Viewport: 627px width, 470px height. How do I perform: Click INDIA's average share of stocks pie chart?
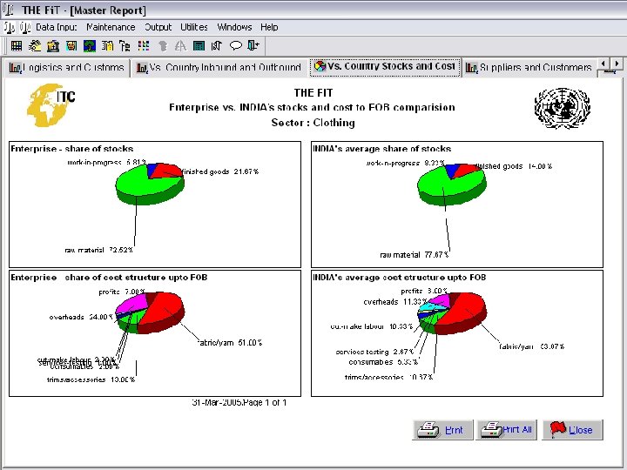coord(452,184)
